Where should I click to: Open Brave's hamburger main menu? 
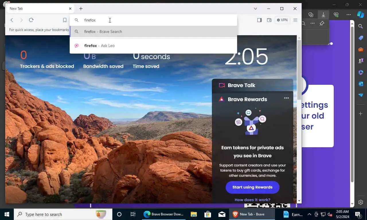(x=295, y=20)
